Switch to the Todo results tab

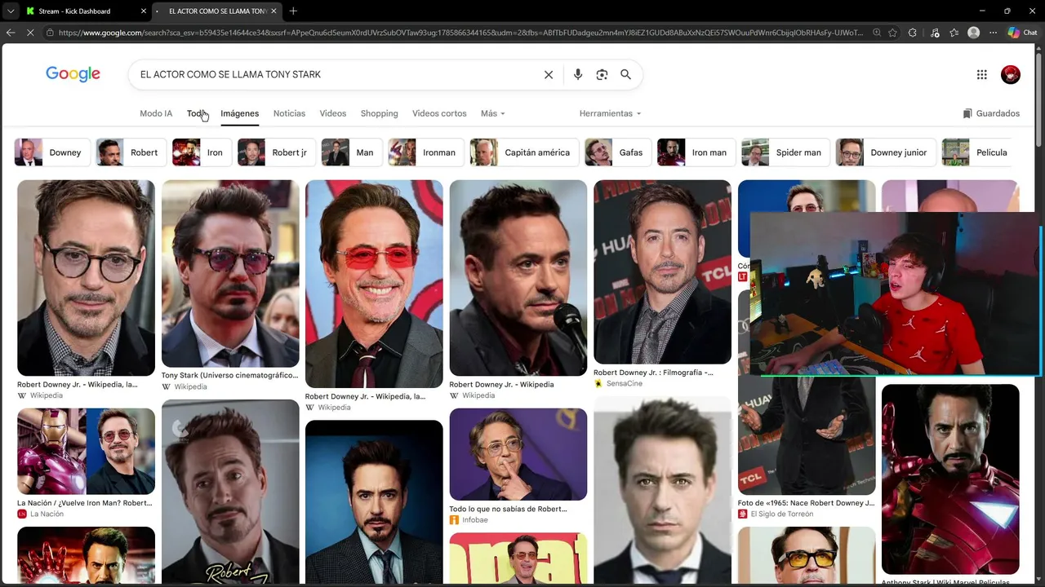click(x=197, y=113)
